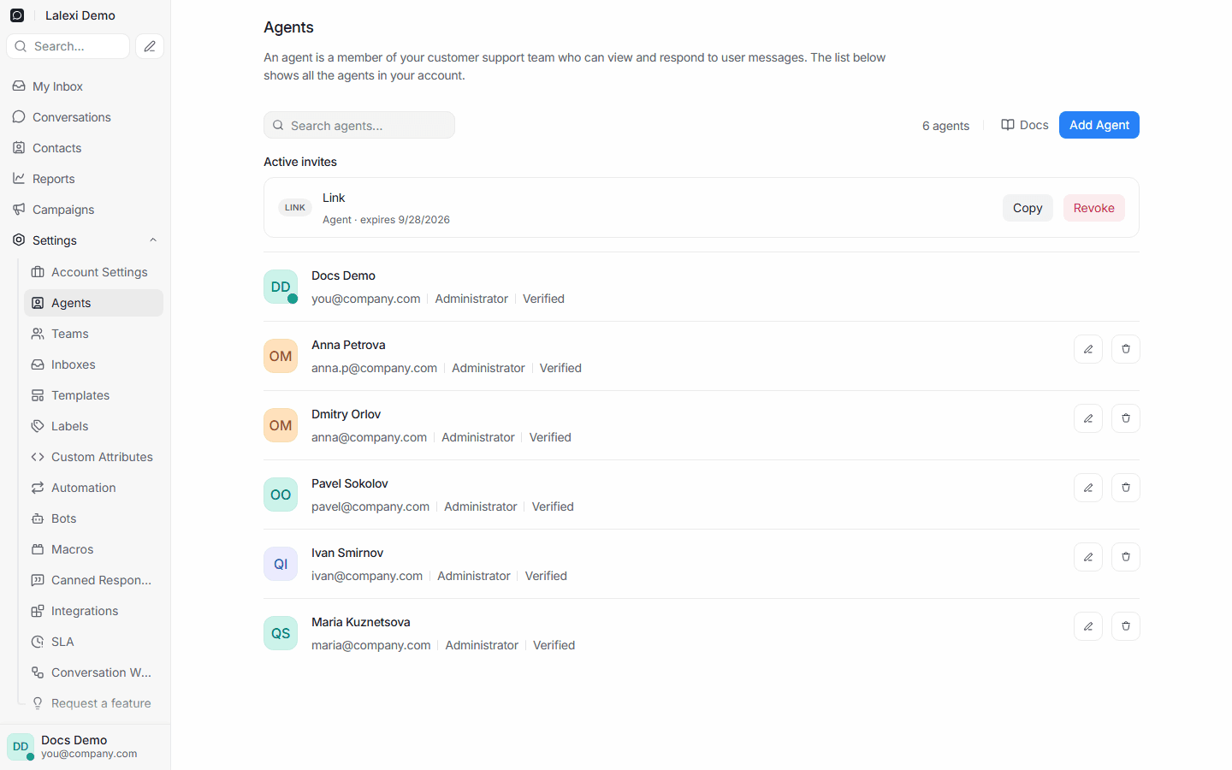Viewport: 1232px width, 770px height.
Task: Go to Conversations
Action: point(85,117)
